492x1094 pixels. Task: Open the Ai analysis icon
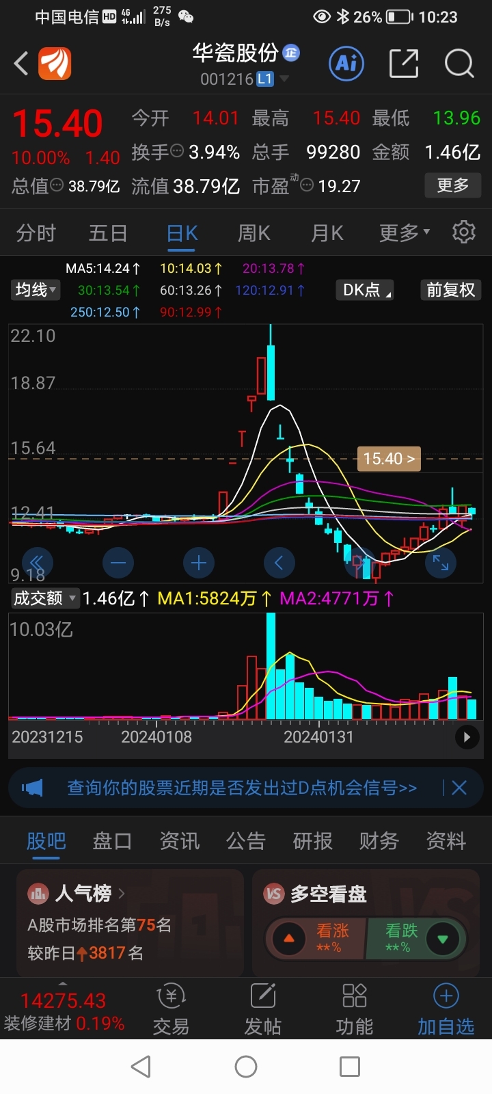click(346, 64)
